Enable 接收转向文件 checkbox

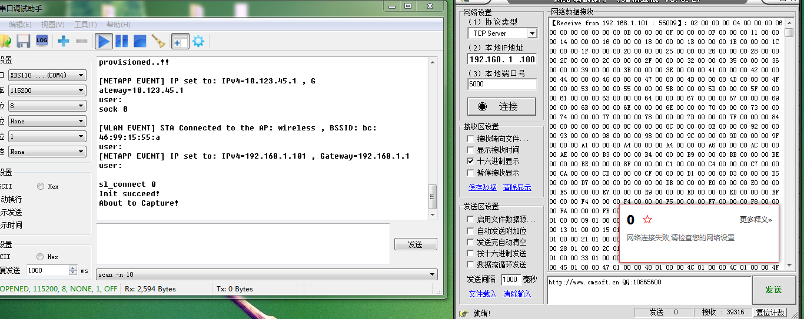[470, 139]
